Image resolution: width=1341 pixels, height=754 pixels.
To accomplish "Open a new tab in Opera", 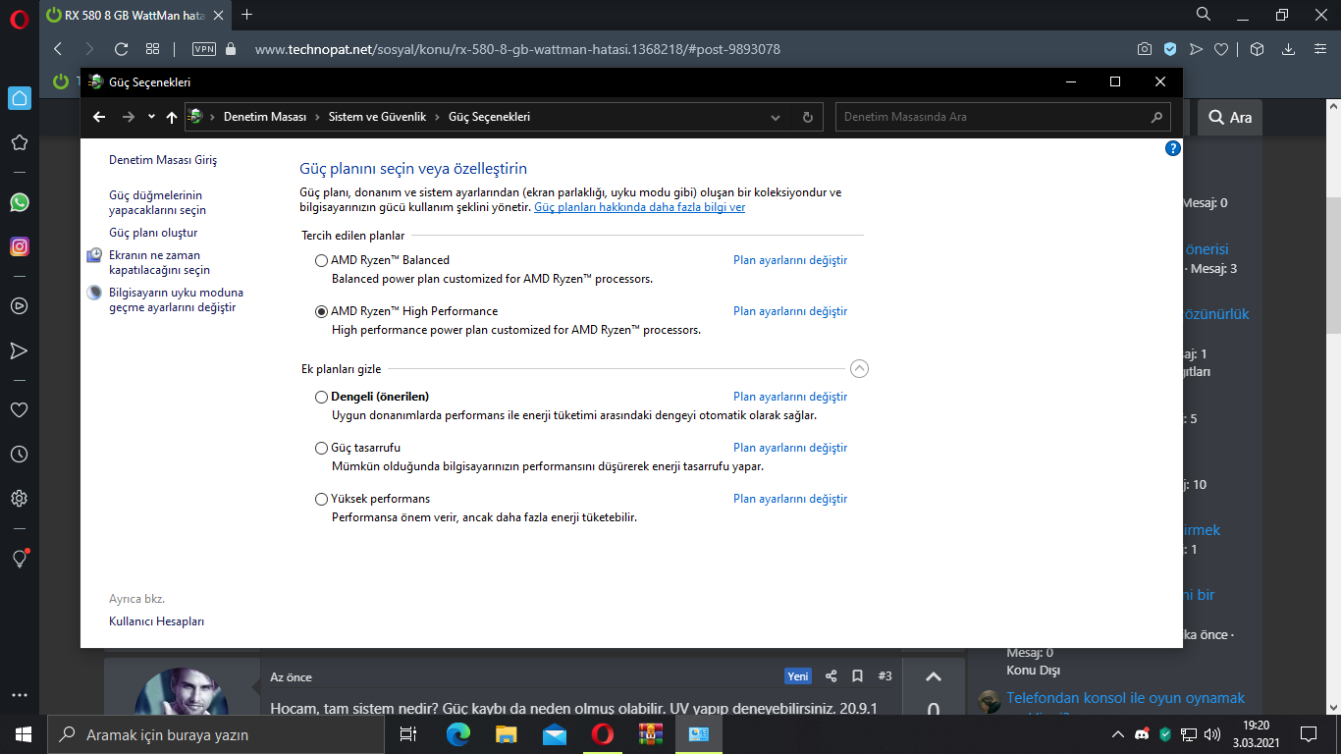I will pyautogui.click(x=246, y=15).
